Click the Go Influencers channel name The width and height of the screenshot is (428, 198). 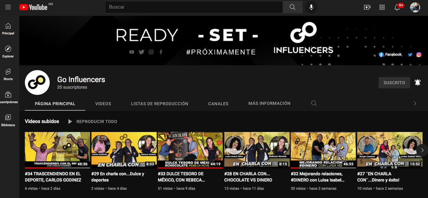click(x=81, y=79)
